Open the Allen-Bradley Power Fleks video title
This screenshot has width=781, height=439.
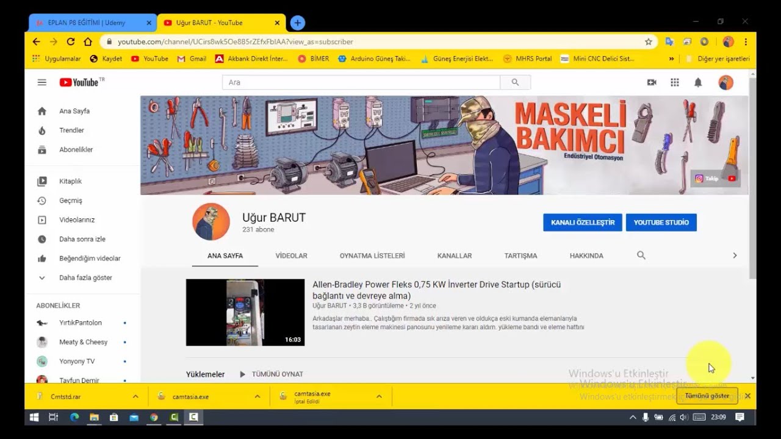tap(437, 290)
